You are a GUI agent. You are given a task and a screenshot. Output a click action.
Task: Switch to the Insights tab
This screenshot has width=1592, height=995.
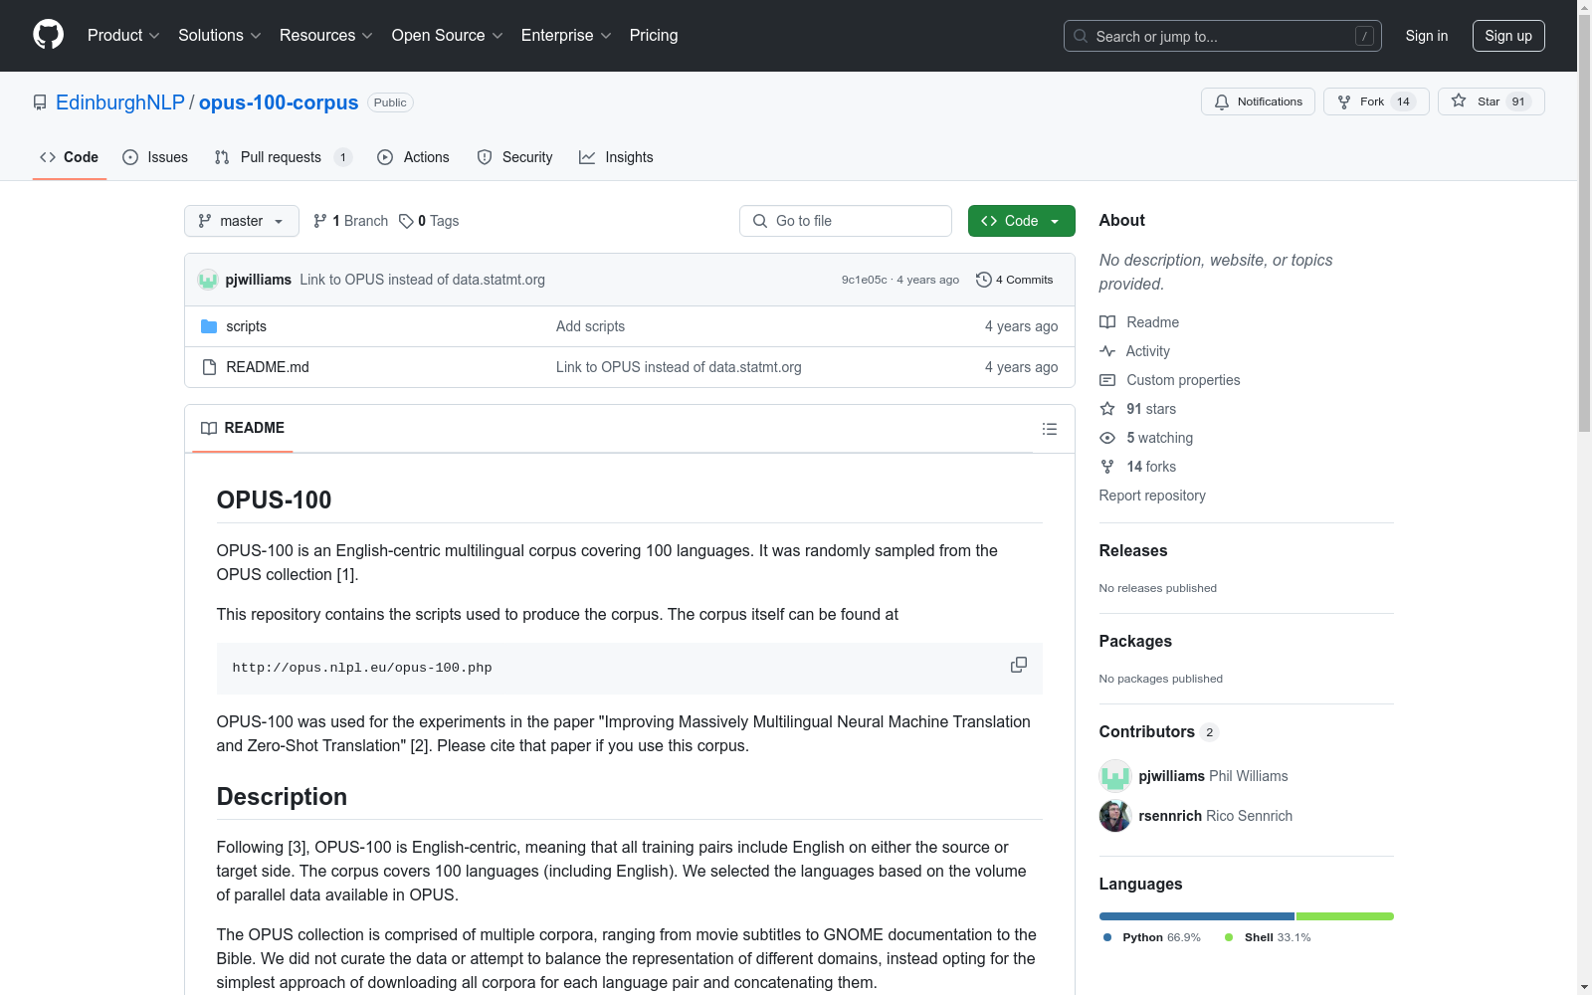(617, 157)
